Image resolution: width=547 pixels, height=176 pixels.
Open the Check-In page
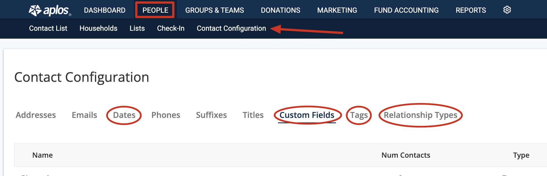coord(171,28)
